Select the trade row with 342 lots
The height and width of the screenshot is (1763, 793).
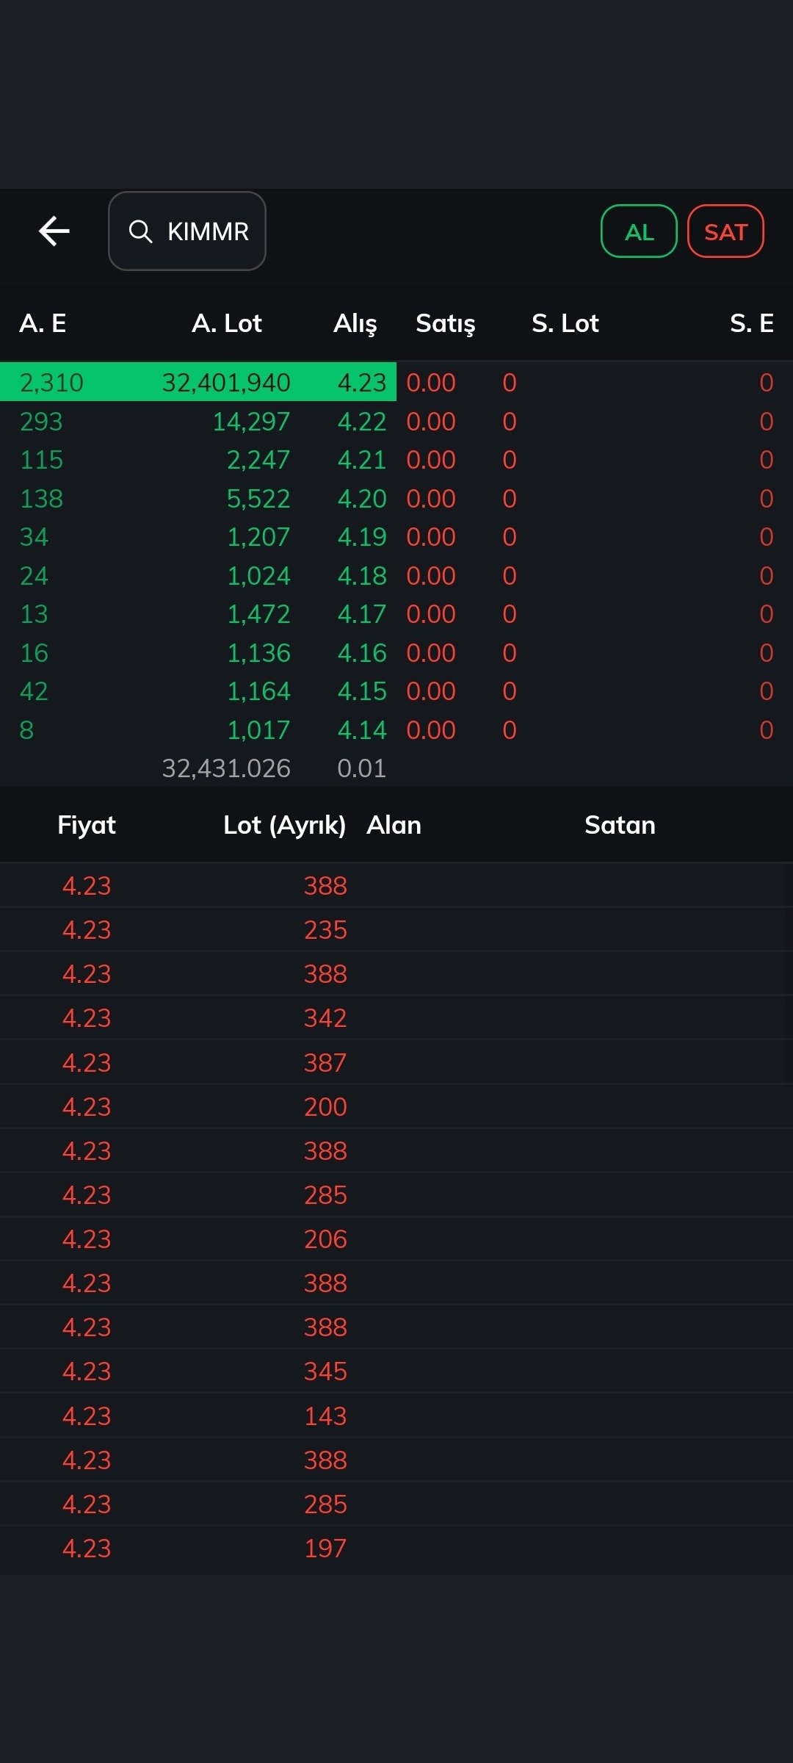(x=396, y=1018)
